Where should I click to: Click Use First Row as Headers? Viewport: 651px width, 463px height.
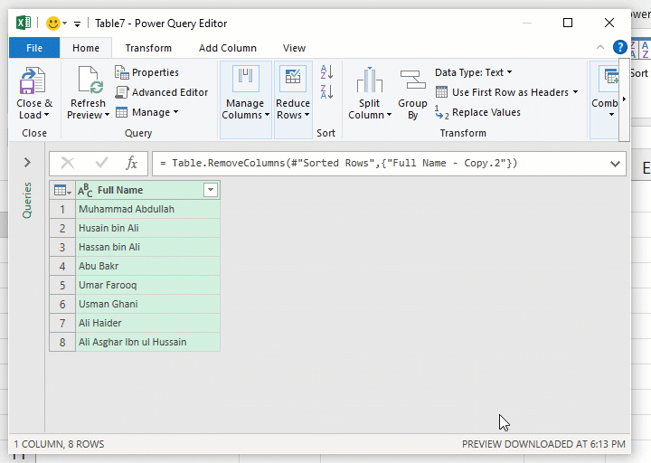(502, 92)
